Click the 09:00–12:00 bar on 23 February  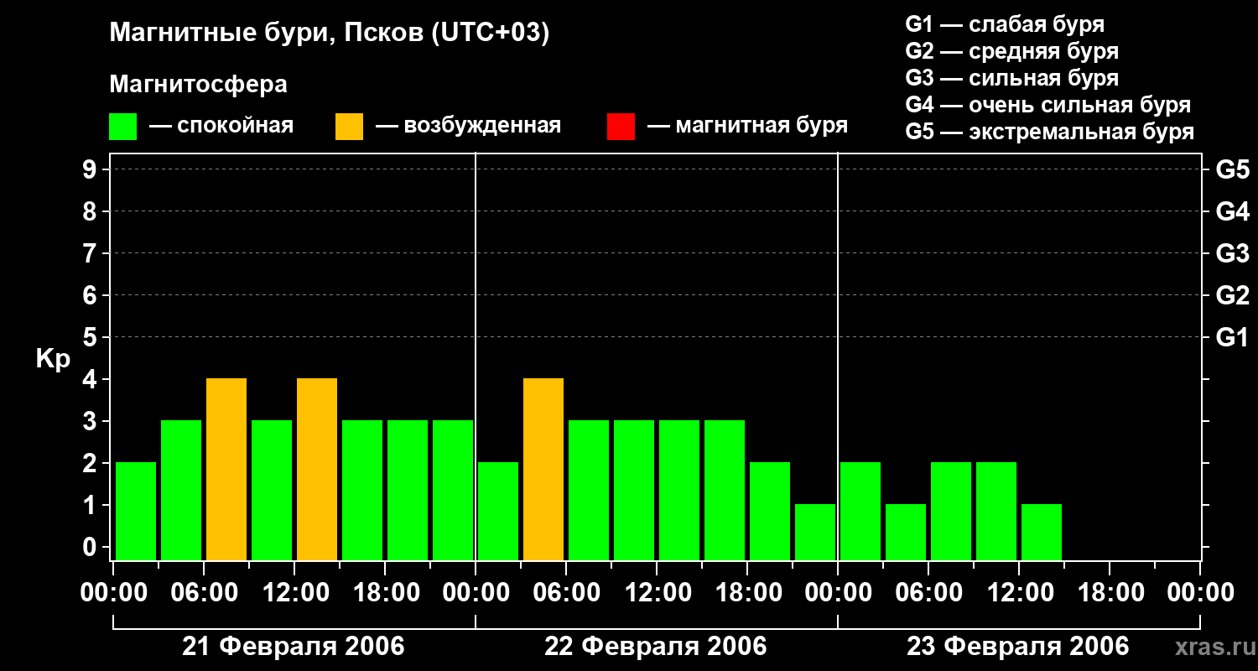tap(996, 511)
